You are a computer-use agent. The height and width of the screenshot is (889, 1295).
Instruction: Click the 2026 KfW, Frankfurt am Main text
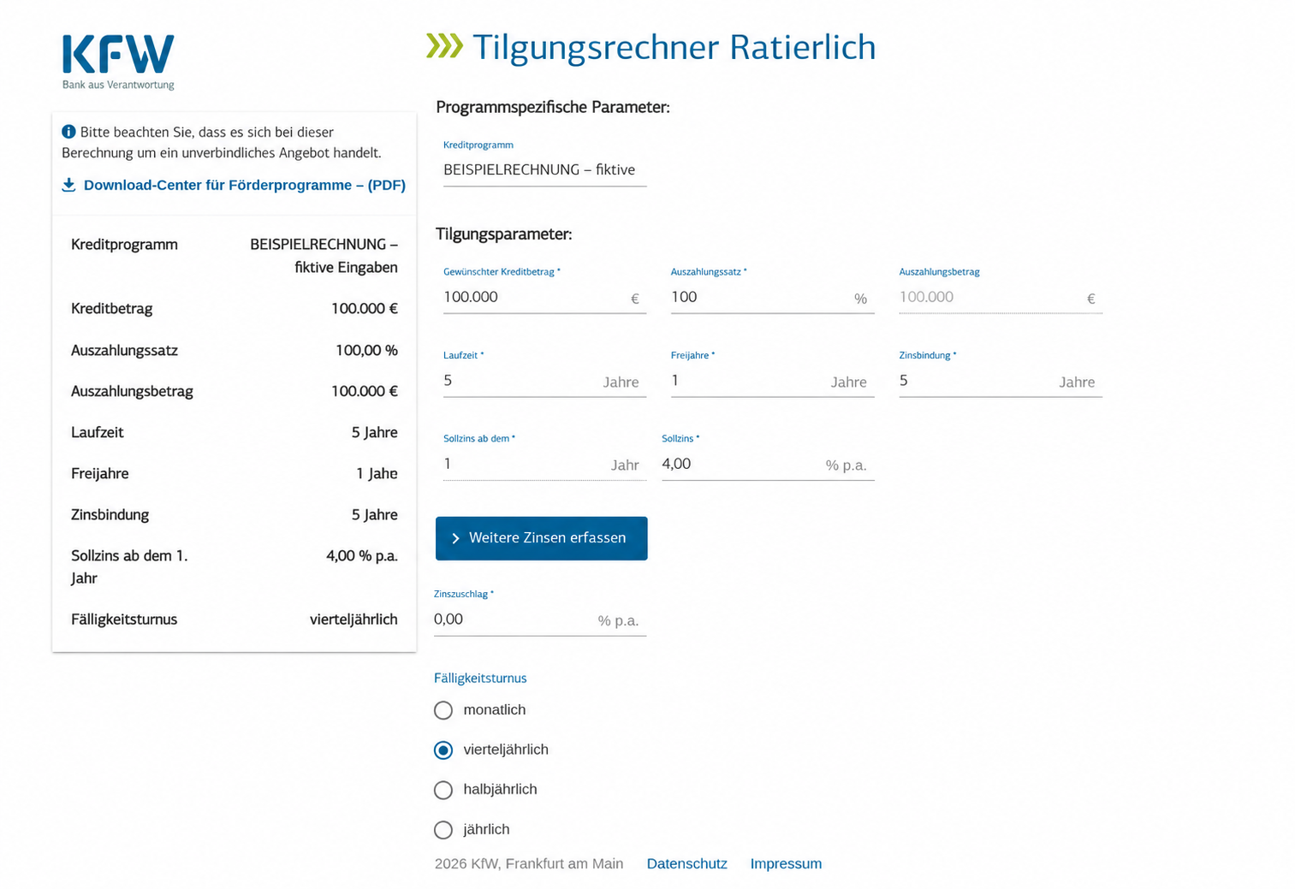click(529, 864)
